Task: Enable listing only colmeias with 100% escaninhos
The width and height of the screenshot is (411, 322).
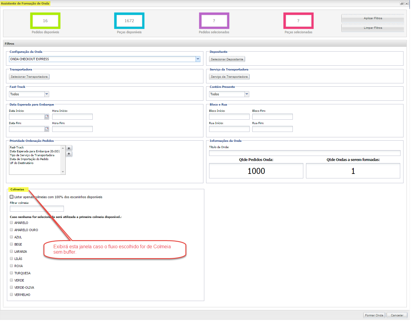Action: (x=12, y=197)
